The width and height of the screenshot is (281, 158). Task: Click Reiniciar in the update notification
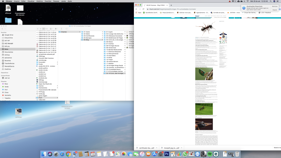click(275, 6)
